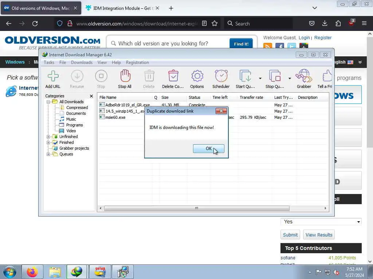Open the View menu in IDM
The image size is (373, 279).
click(x=102, y=62)
